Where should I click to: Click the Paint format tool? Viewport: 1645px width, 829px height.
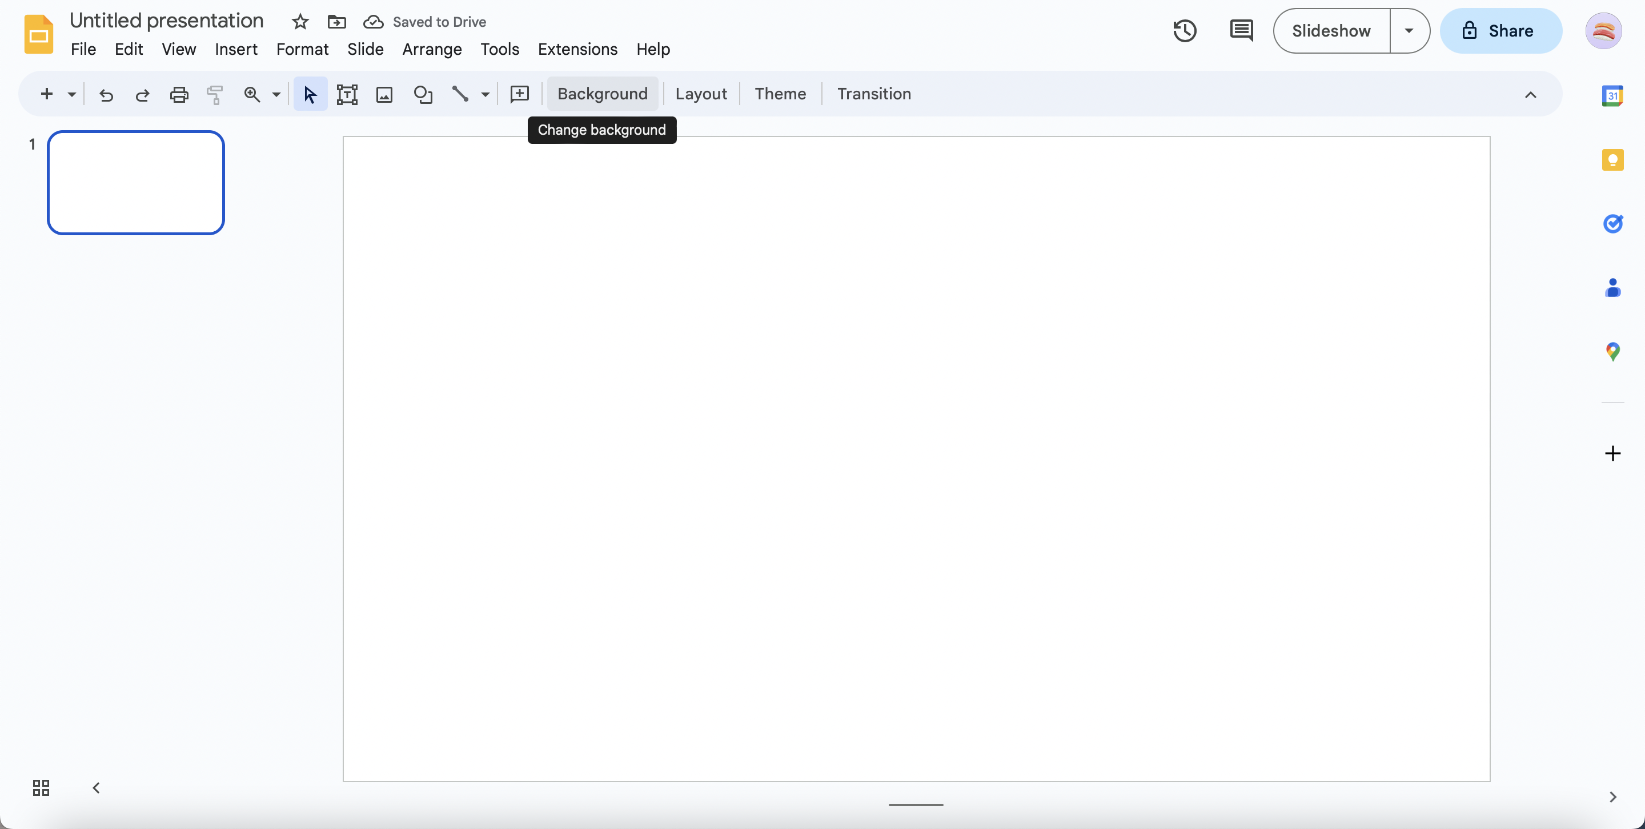click(x=215, y=94)
